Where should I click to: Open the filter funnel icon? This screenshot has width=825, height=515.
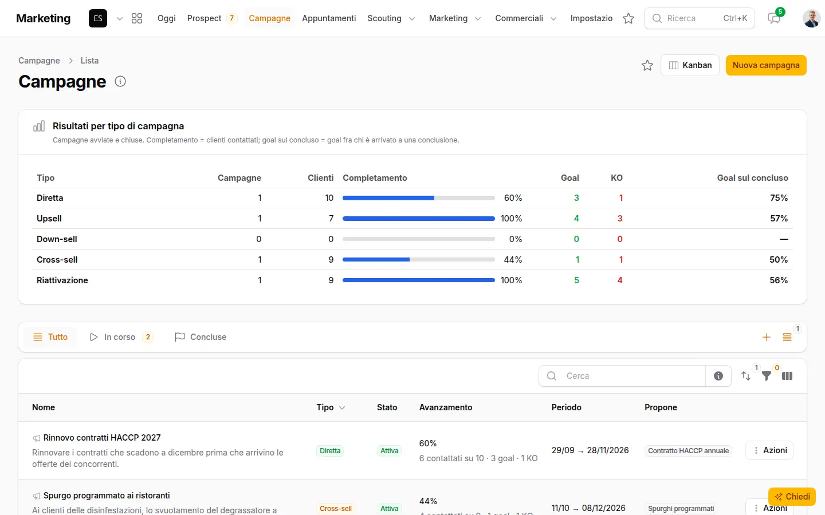pyautogui.click(x=767, y=376)
